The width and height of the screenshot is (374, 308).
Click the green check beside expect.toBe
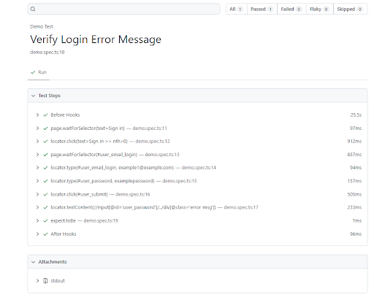(45, 220)
